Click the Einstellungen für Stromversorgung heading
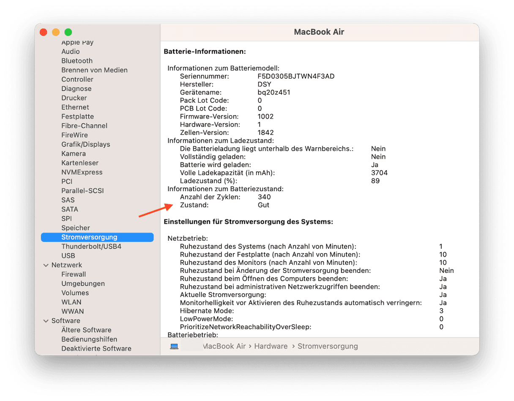514x401 pixels. pyautogui.click(x=249, y=221)
